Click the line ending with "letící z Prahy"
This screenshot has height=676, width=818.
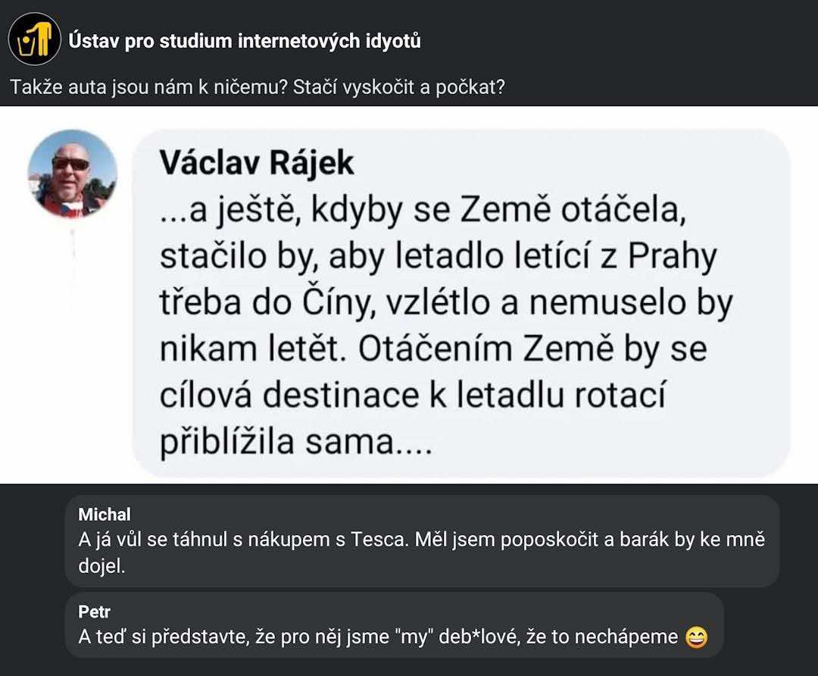(438, 258)
